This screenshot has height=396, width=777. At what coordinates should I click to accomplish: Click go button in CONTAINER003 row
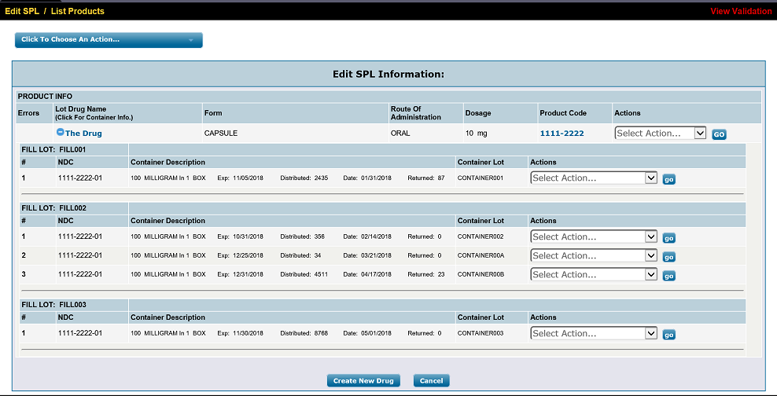coord(669,335)
